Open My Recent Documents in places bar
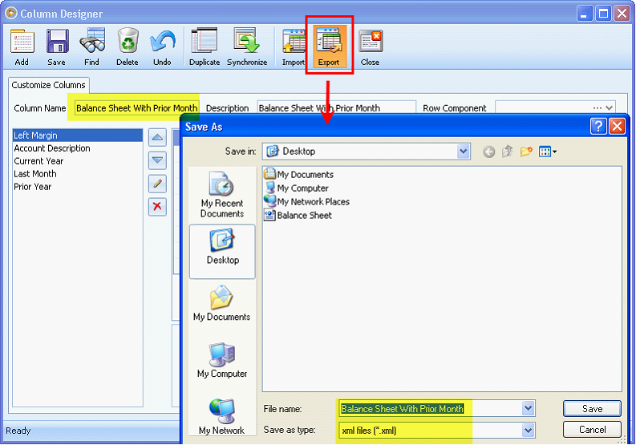Image resolution: width=636 pixels, height=445 pixels. pyautogui.click(x=222, y=195)
